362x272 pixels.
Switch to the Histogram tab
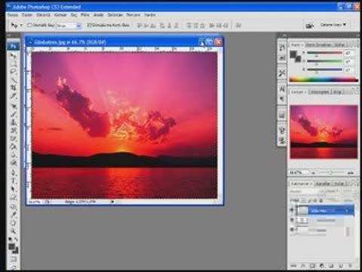[319, 92]
